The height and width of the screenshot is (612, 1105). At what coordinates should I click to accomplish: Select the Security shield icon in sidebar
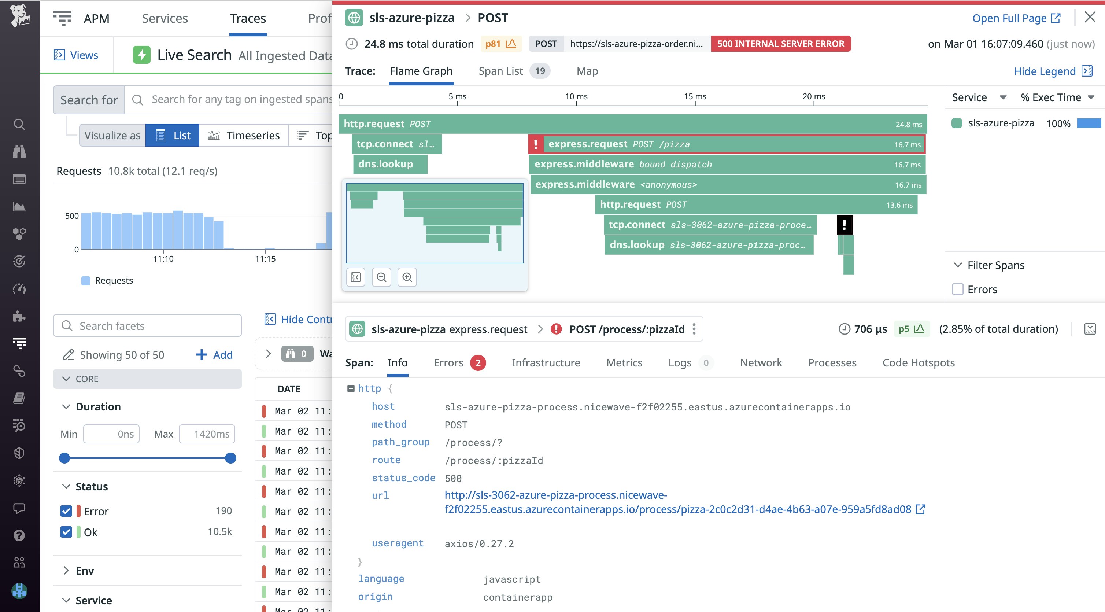19,453
